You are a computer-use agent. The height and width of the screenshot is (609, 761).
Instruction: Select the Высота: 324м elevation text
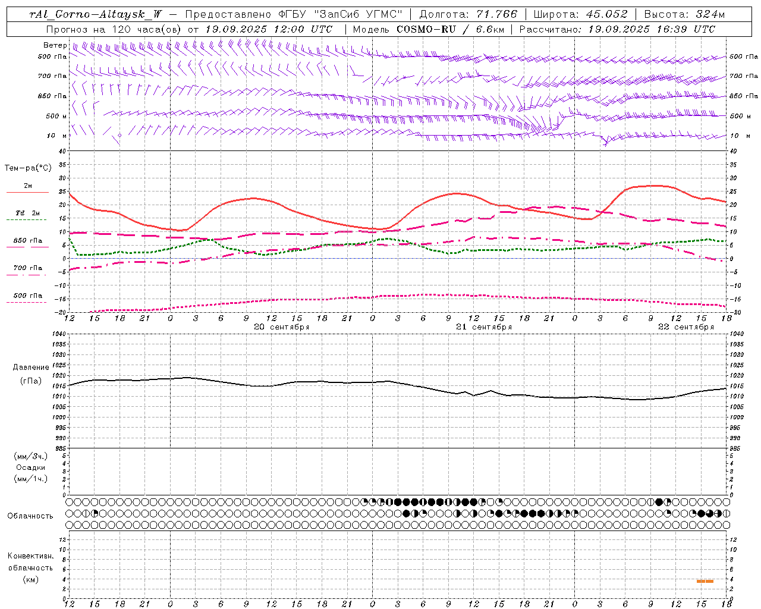[684, 14]
